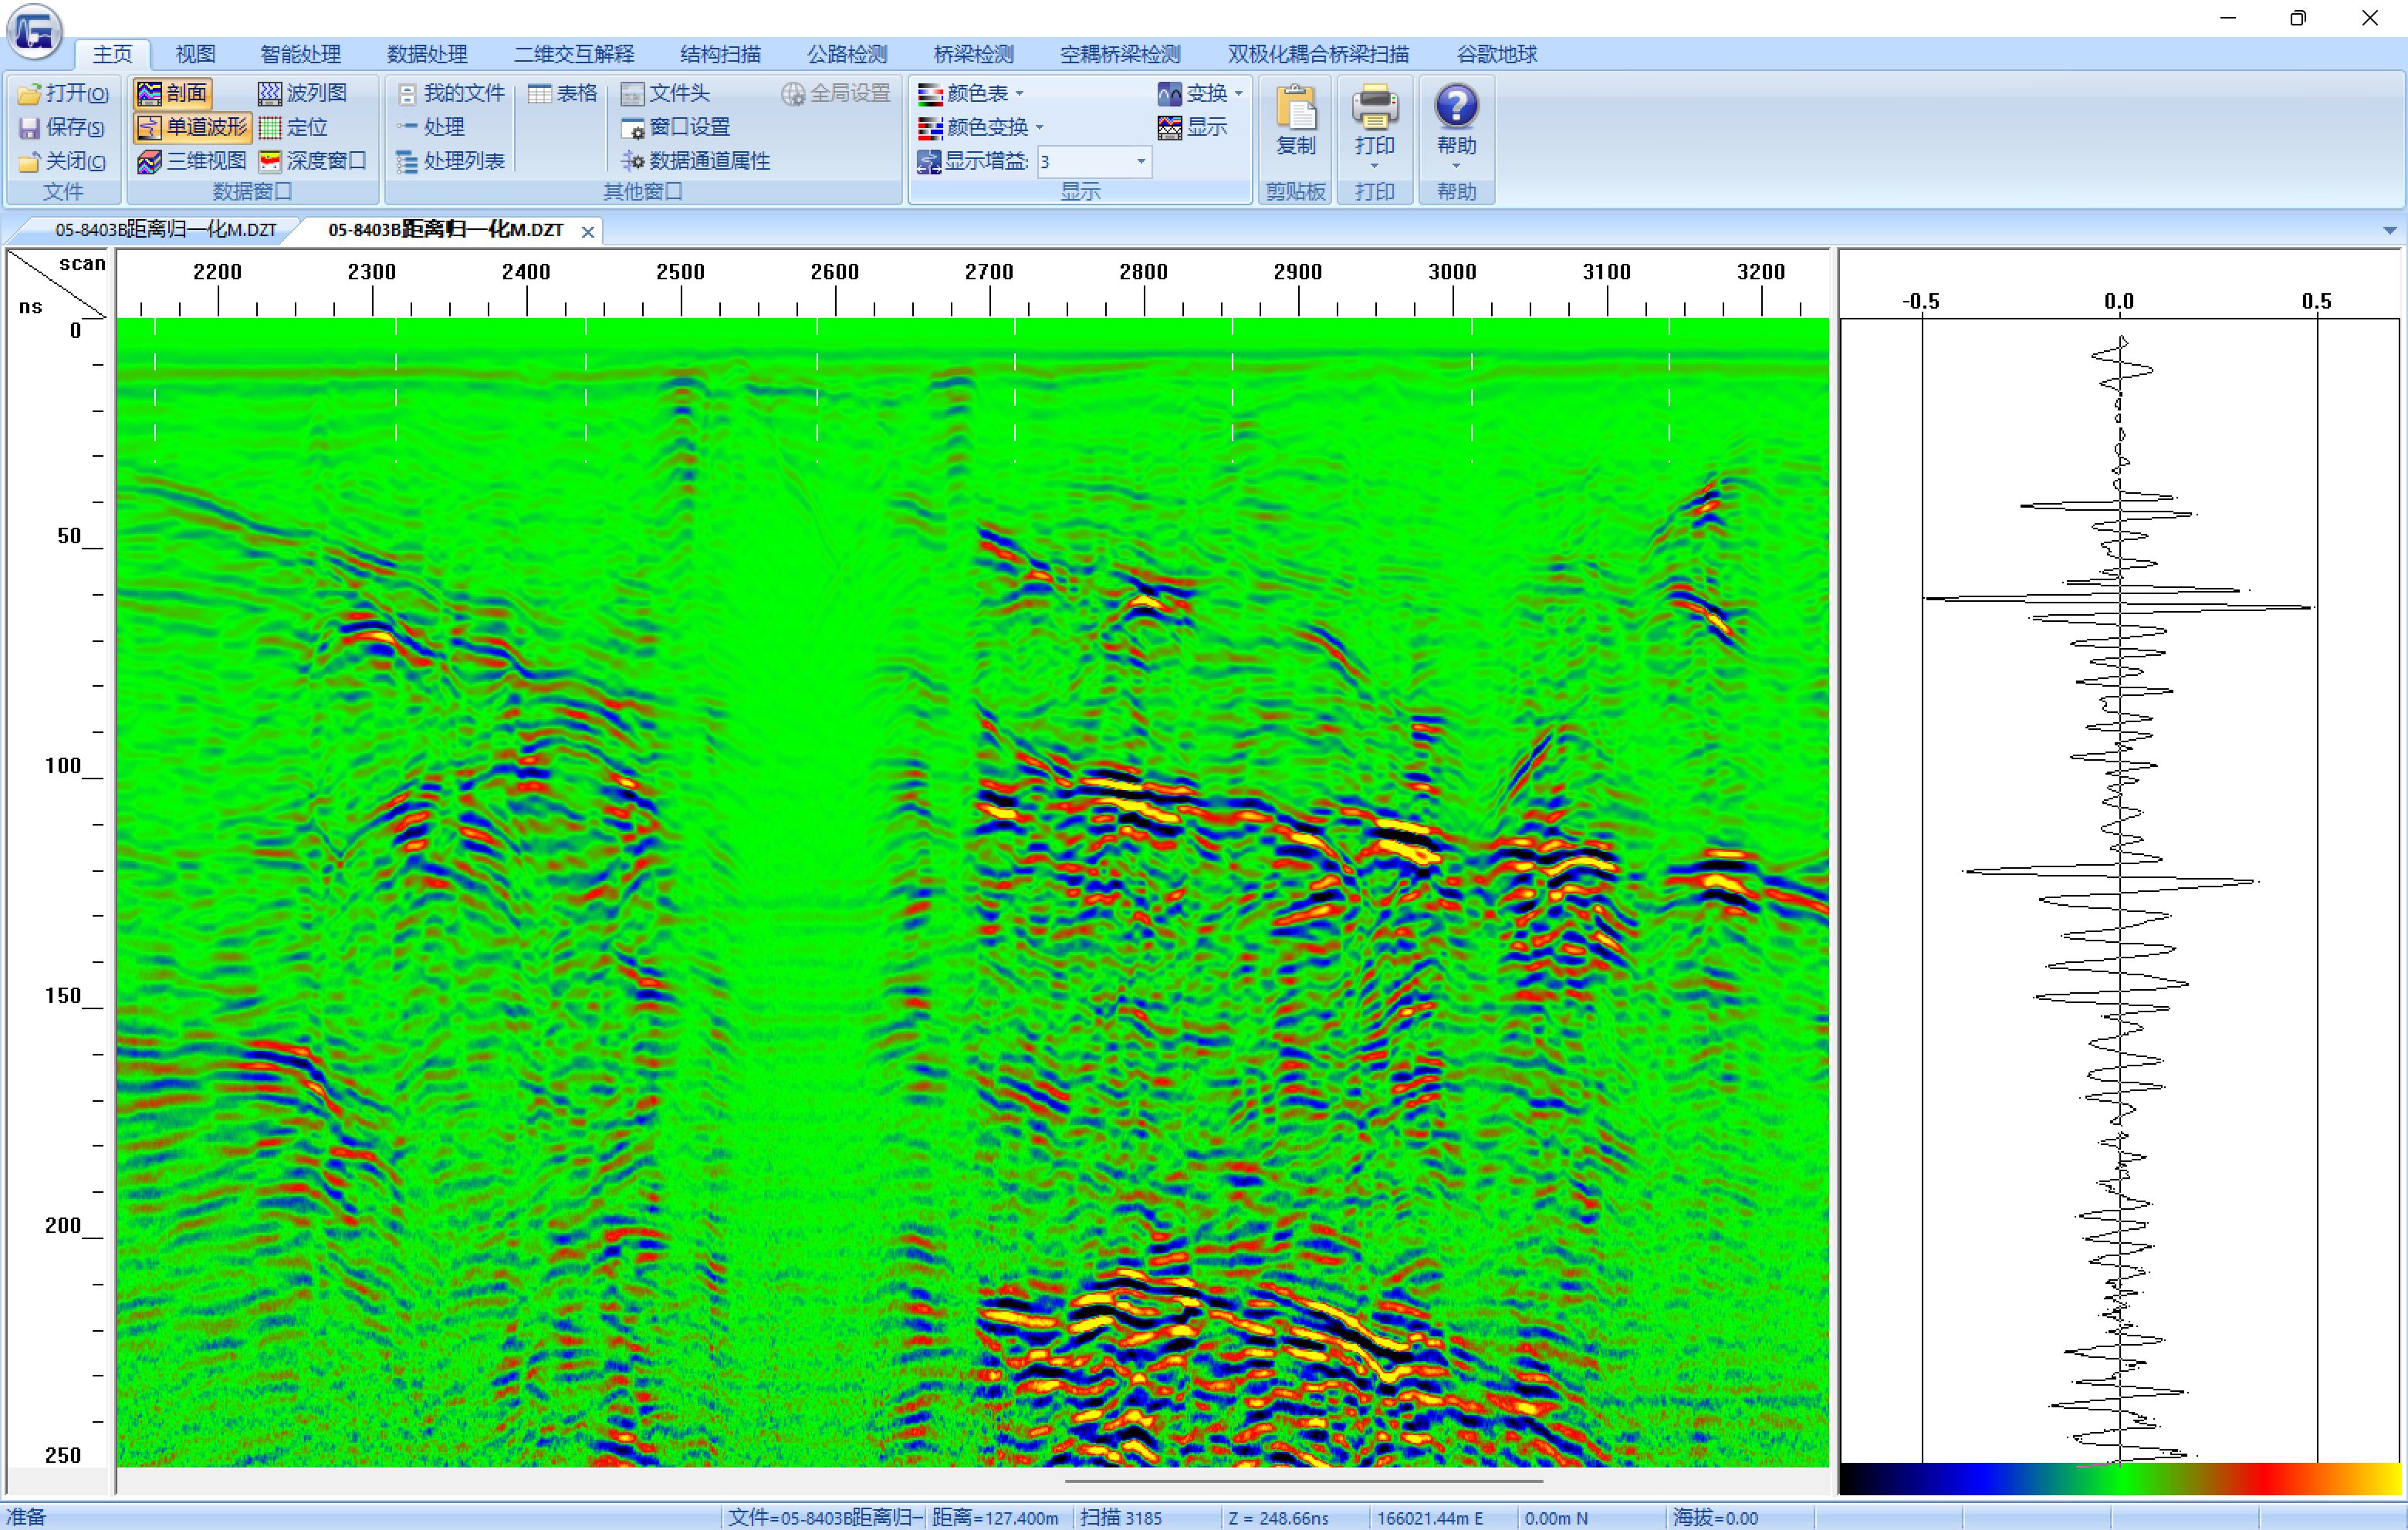Expand the 帮助 dropdown arrow
Screen dimensions: 2408x1530
tap(1456, 166)
